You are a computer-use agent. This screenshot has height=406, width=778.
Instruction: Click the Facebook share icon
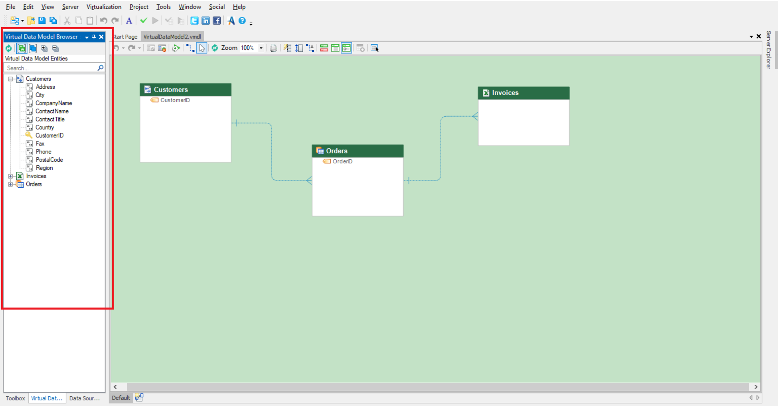tap(217, 21)
